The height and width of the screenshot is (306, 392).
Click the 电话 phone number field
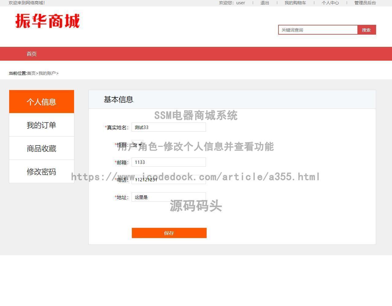(x=169, y=180)
